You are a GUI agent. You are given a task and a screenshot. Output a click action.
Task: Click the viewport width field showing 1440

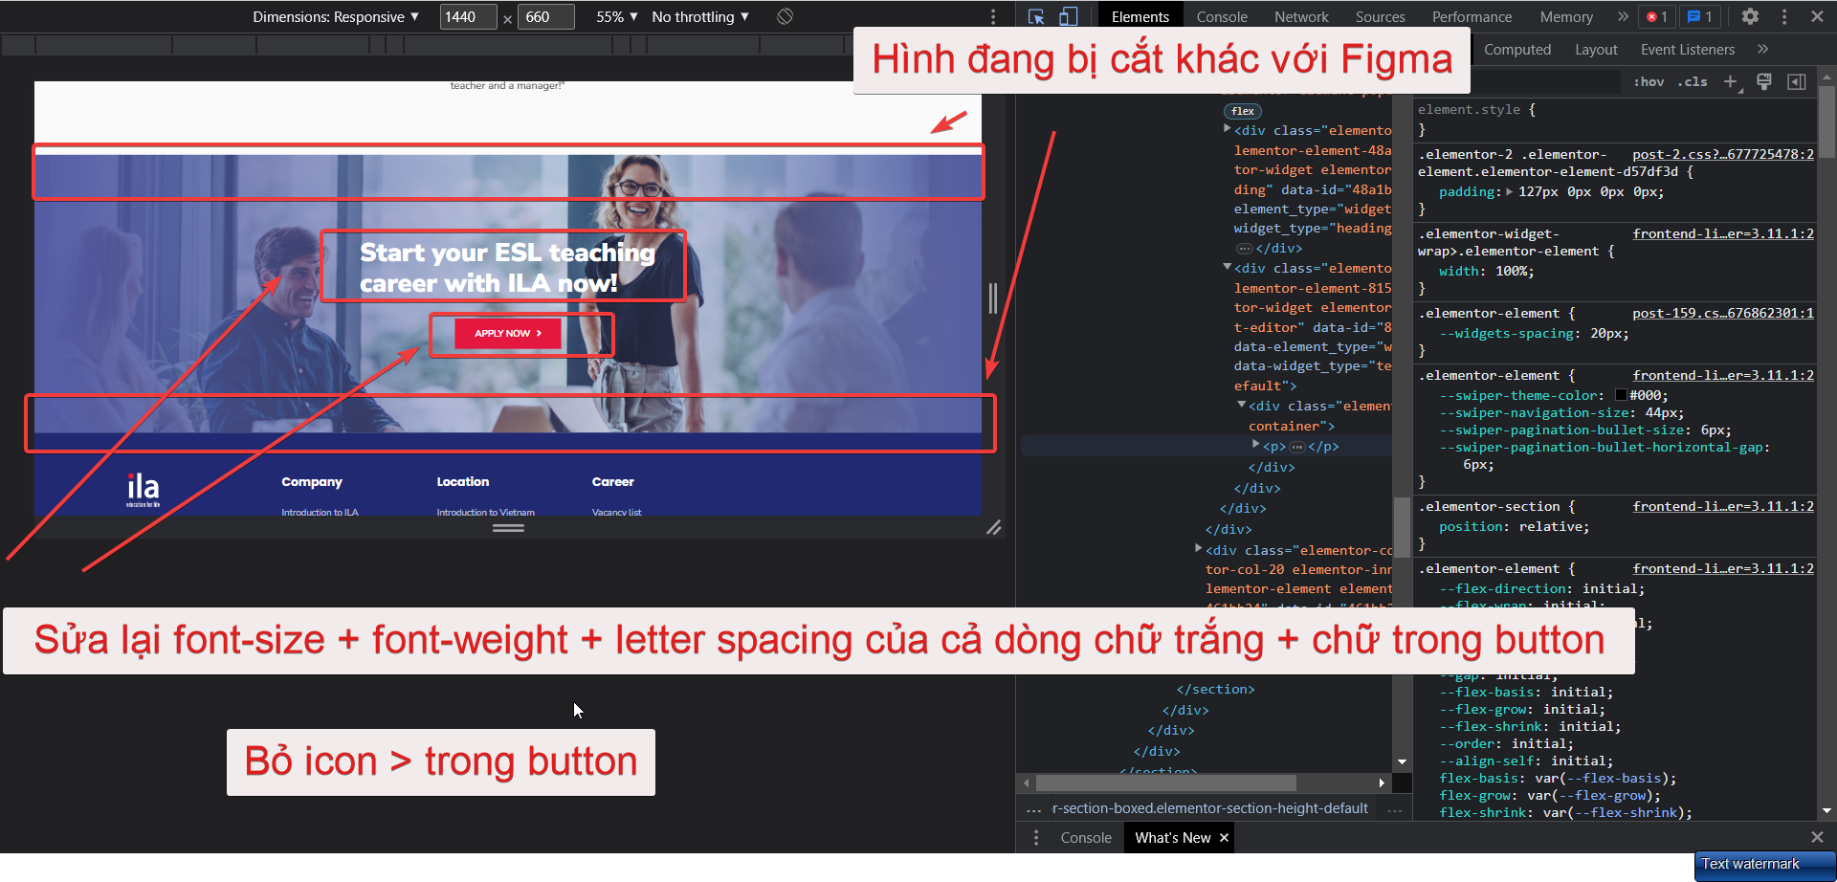point(468,16)
